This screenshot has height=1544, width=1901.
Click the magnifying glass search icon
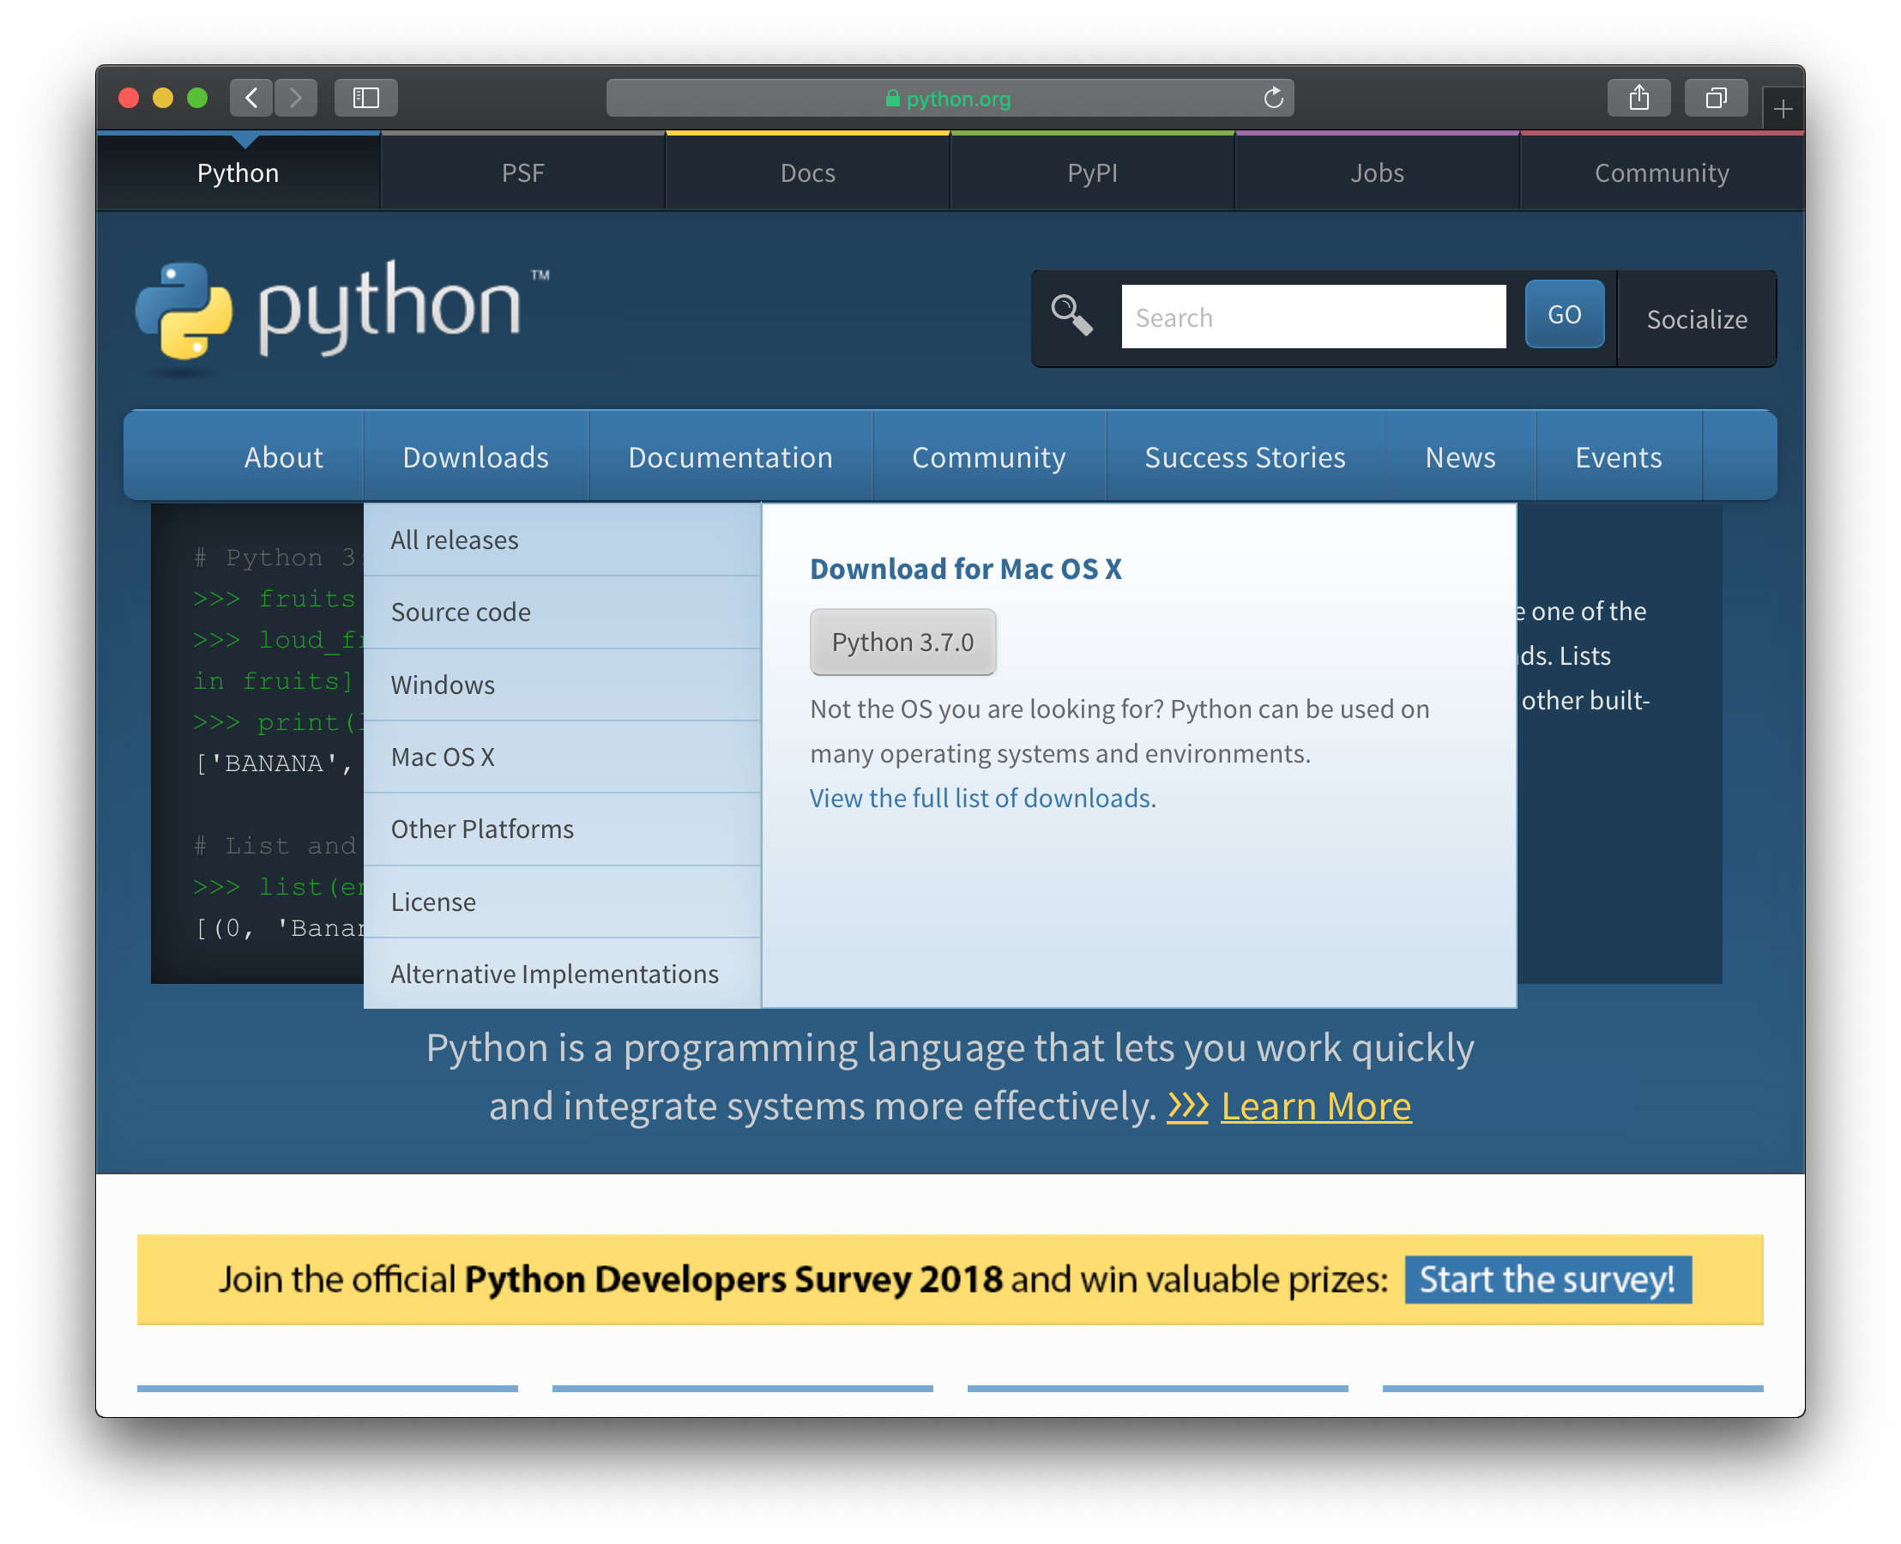(x=1071, y=316)
